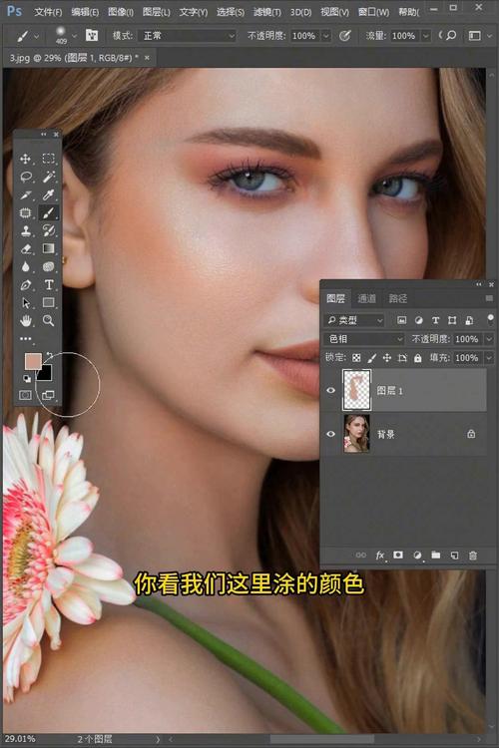499x748 pixels.
Task: Select the Horizontal Type tool
Action: (48, 285)
